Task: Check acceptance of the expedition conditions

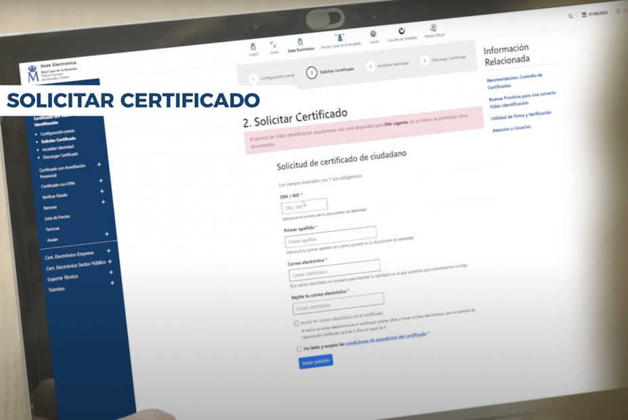Action: coord(299,349)
